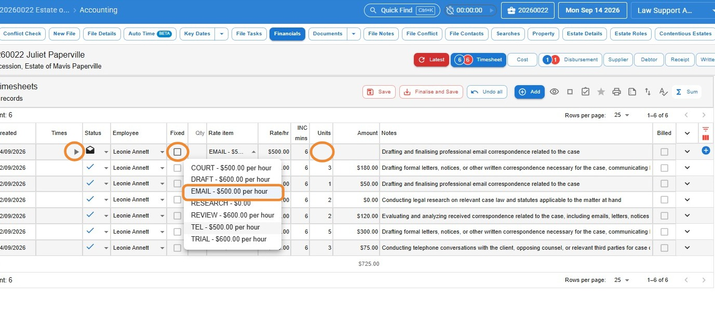Expand row details chevron on the $75.00 row
Viewport: 715px width, 325px height.
click(x=687, y=248)
